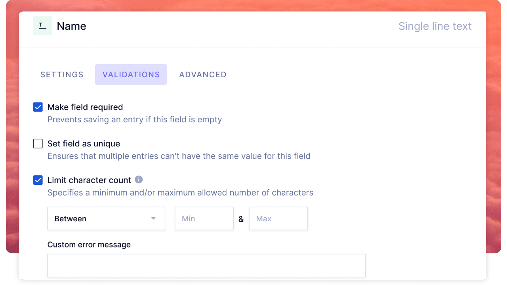This screenshot has width=507, height=285.
Task: Click the Single line text type label
Action: [435, 26]
